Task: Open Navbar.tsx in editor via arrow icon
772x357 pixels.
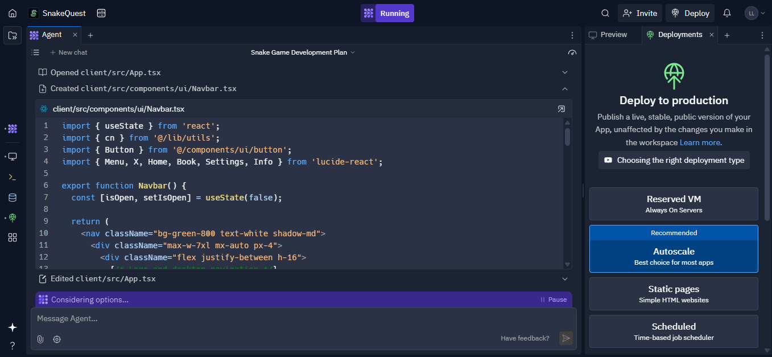Action: [x=562, y=109]
